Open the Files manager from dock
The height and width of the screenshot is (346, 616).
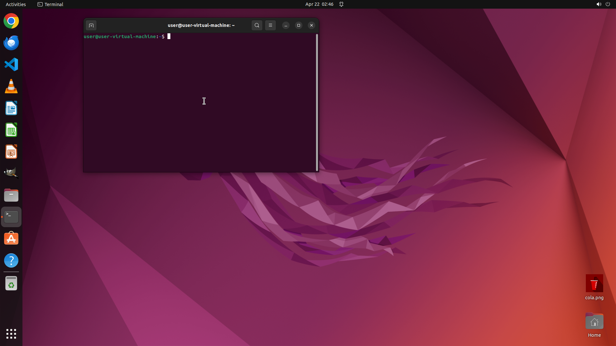tap(11, 195)
